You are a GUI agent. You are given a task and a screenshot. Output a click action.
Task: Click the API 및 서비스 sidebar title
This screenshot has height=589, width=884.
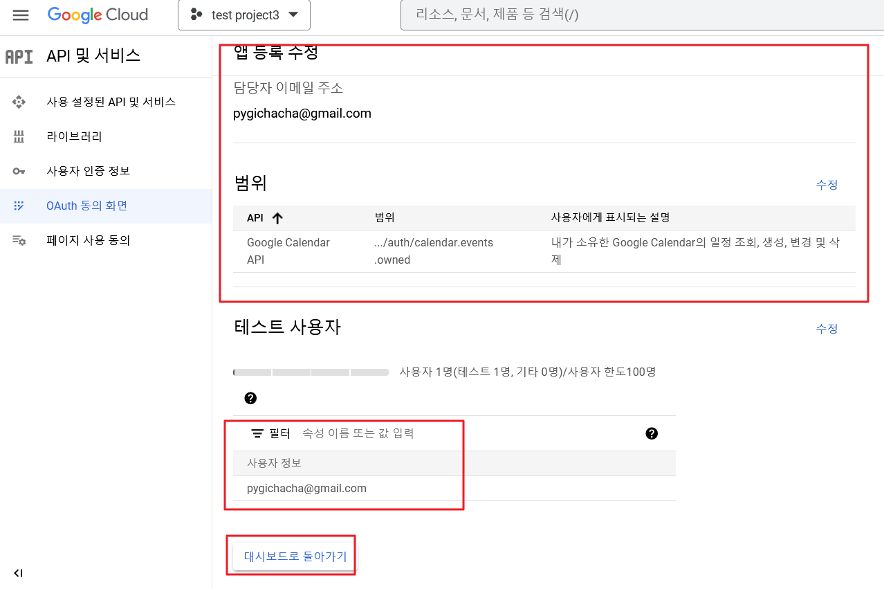coord(93,56)
